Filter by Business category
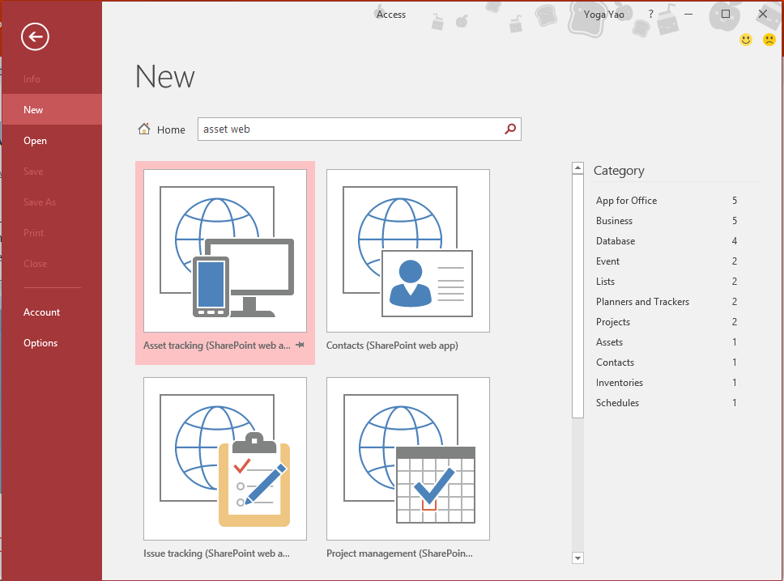 (x=667, y=220)
